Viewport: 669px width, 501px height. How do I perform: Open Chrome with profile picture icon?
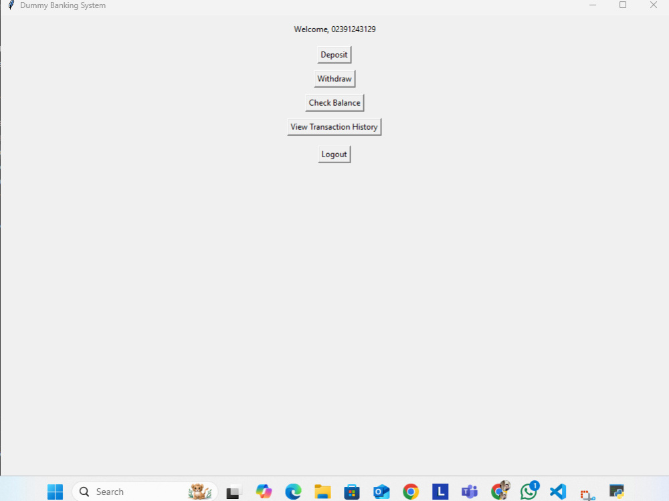pos(500,491)
